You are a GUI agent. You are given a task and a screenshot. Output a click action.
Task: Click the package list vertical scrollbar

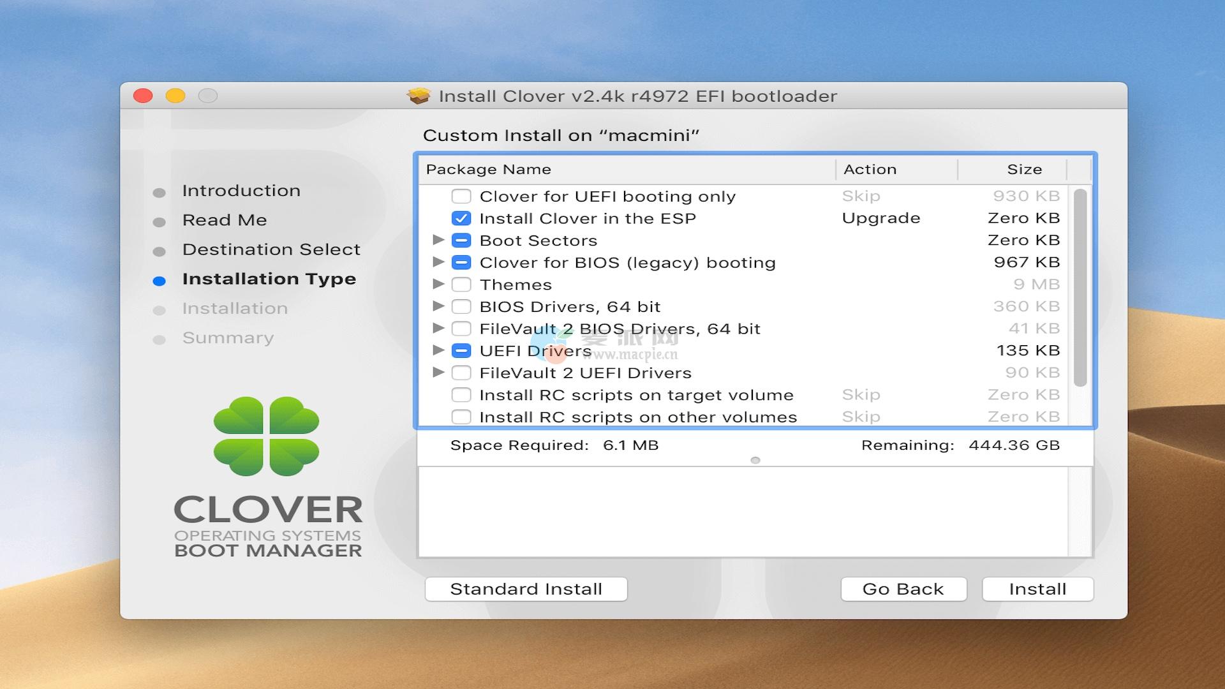[x=1080, y=288]
